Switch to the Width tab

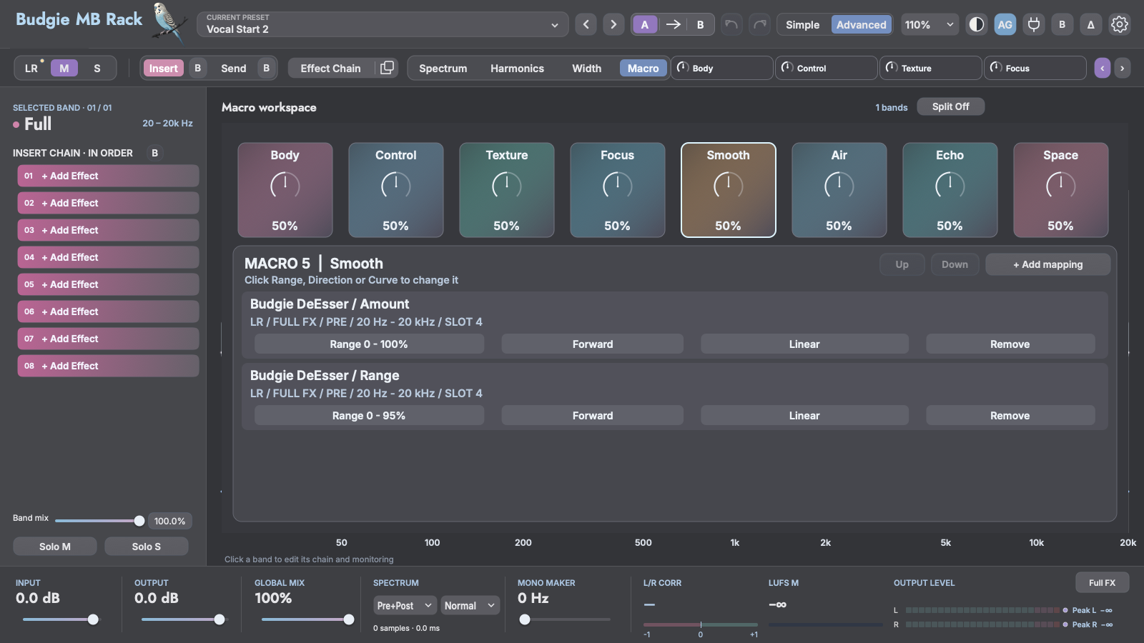coord(586,68)
